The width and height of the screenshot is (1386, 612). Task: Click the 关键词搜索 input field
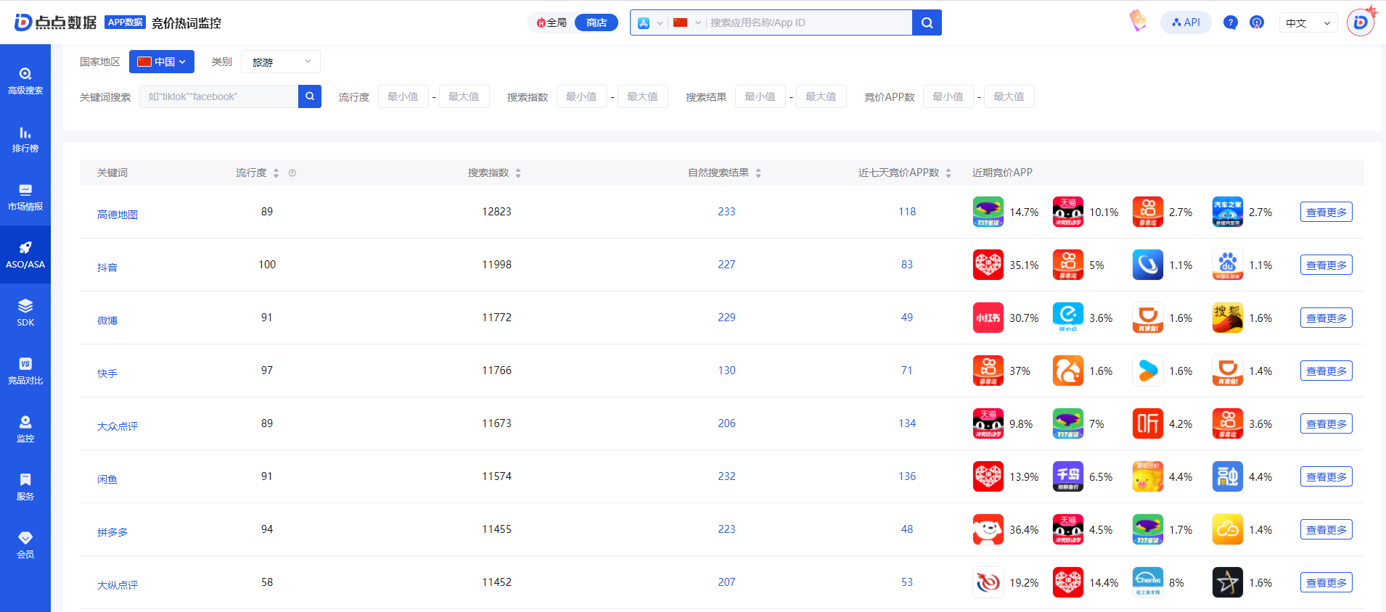coord(218,96)
